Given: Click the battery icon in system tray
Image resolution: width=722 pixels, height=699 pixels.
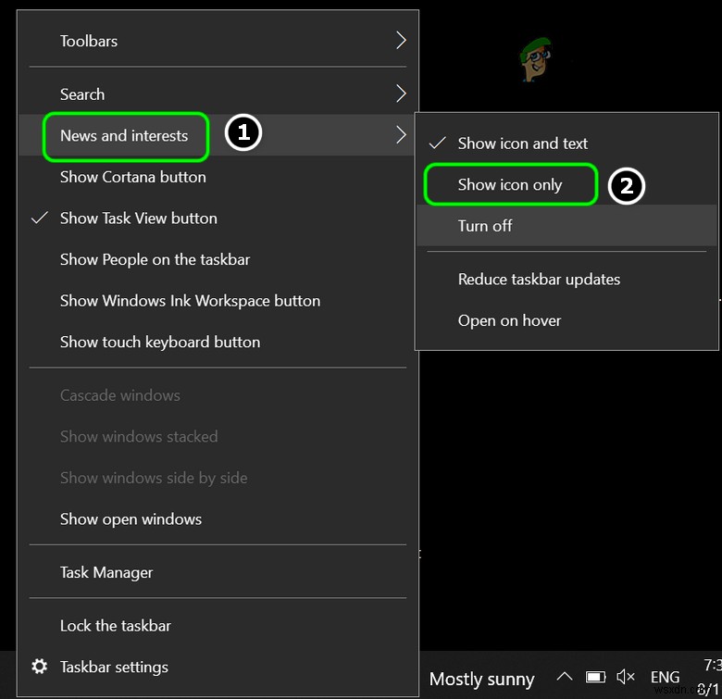Looking at the screenshot, I should pos(596,678).
